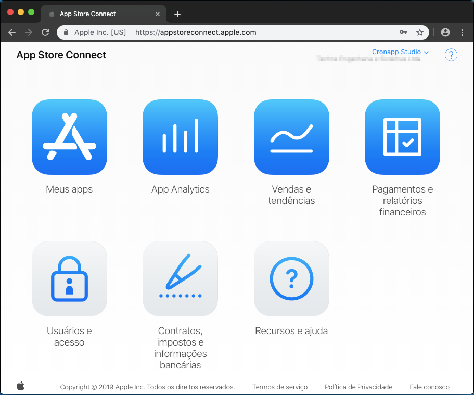Click the lock icon in address bar
The image size is (474, 395).
pos(66,32)
